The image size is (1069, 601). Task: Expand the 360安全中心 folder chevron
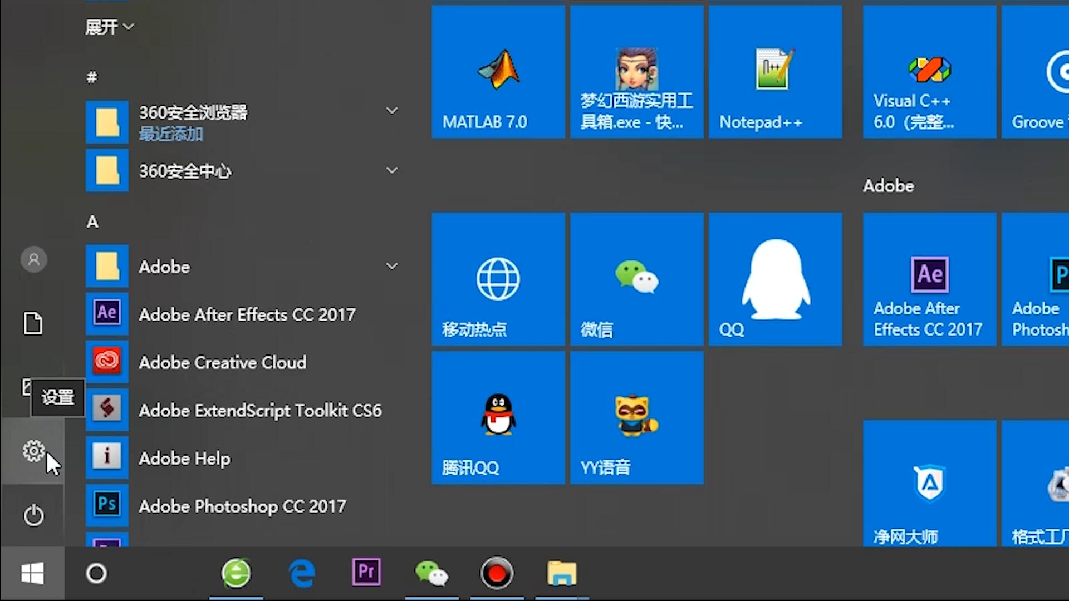pos(392,170)
